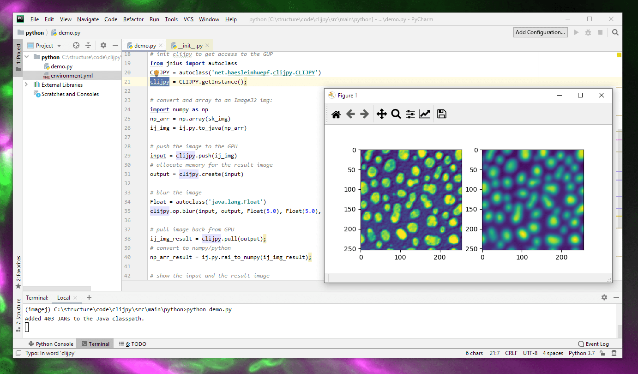Click the lock read-only icon in status bar
Screen dimensions: 638x374
[602, 353]
